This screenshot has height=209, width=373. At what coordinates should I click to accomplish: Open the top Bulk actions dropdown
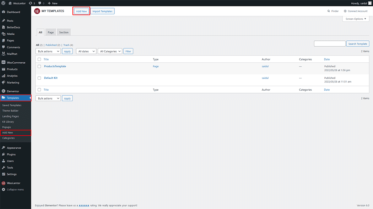[x=48, y=51]
